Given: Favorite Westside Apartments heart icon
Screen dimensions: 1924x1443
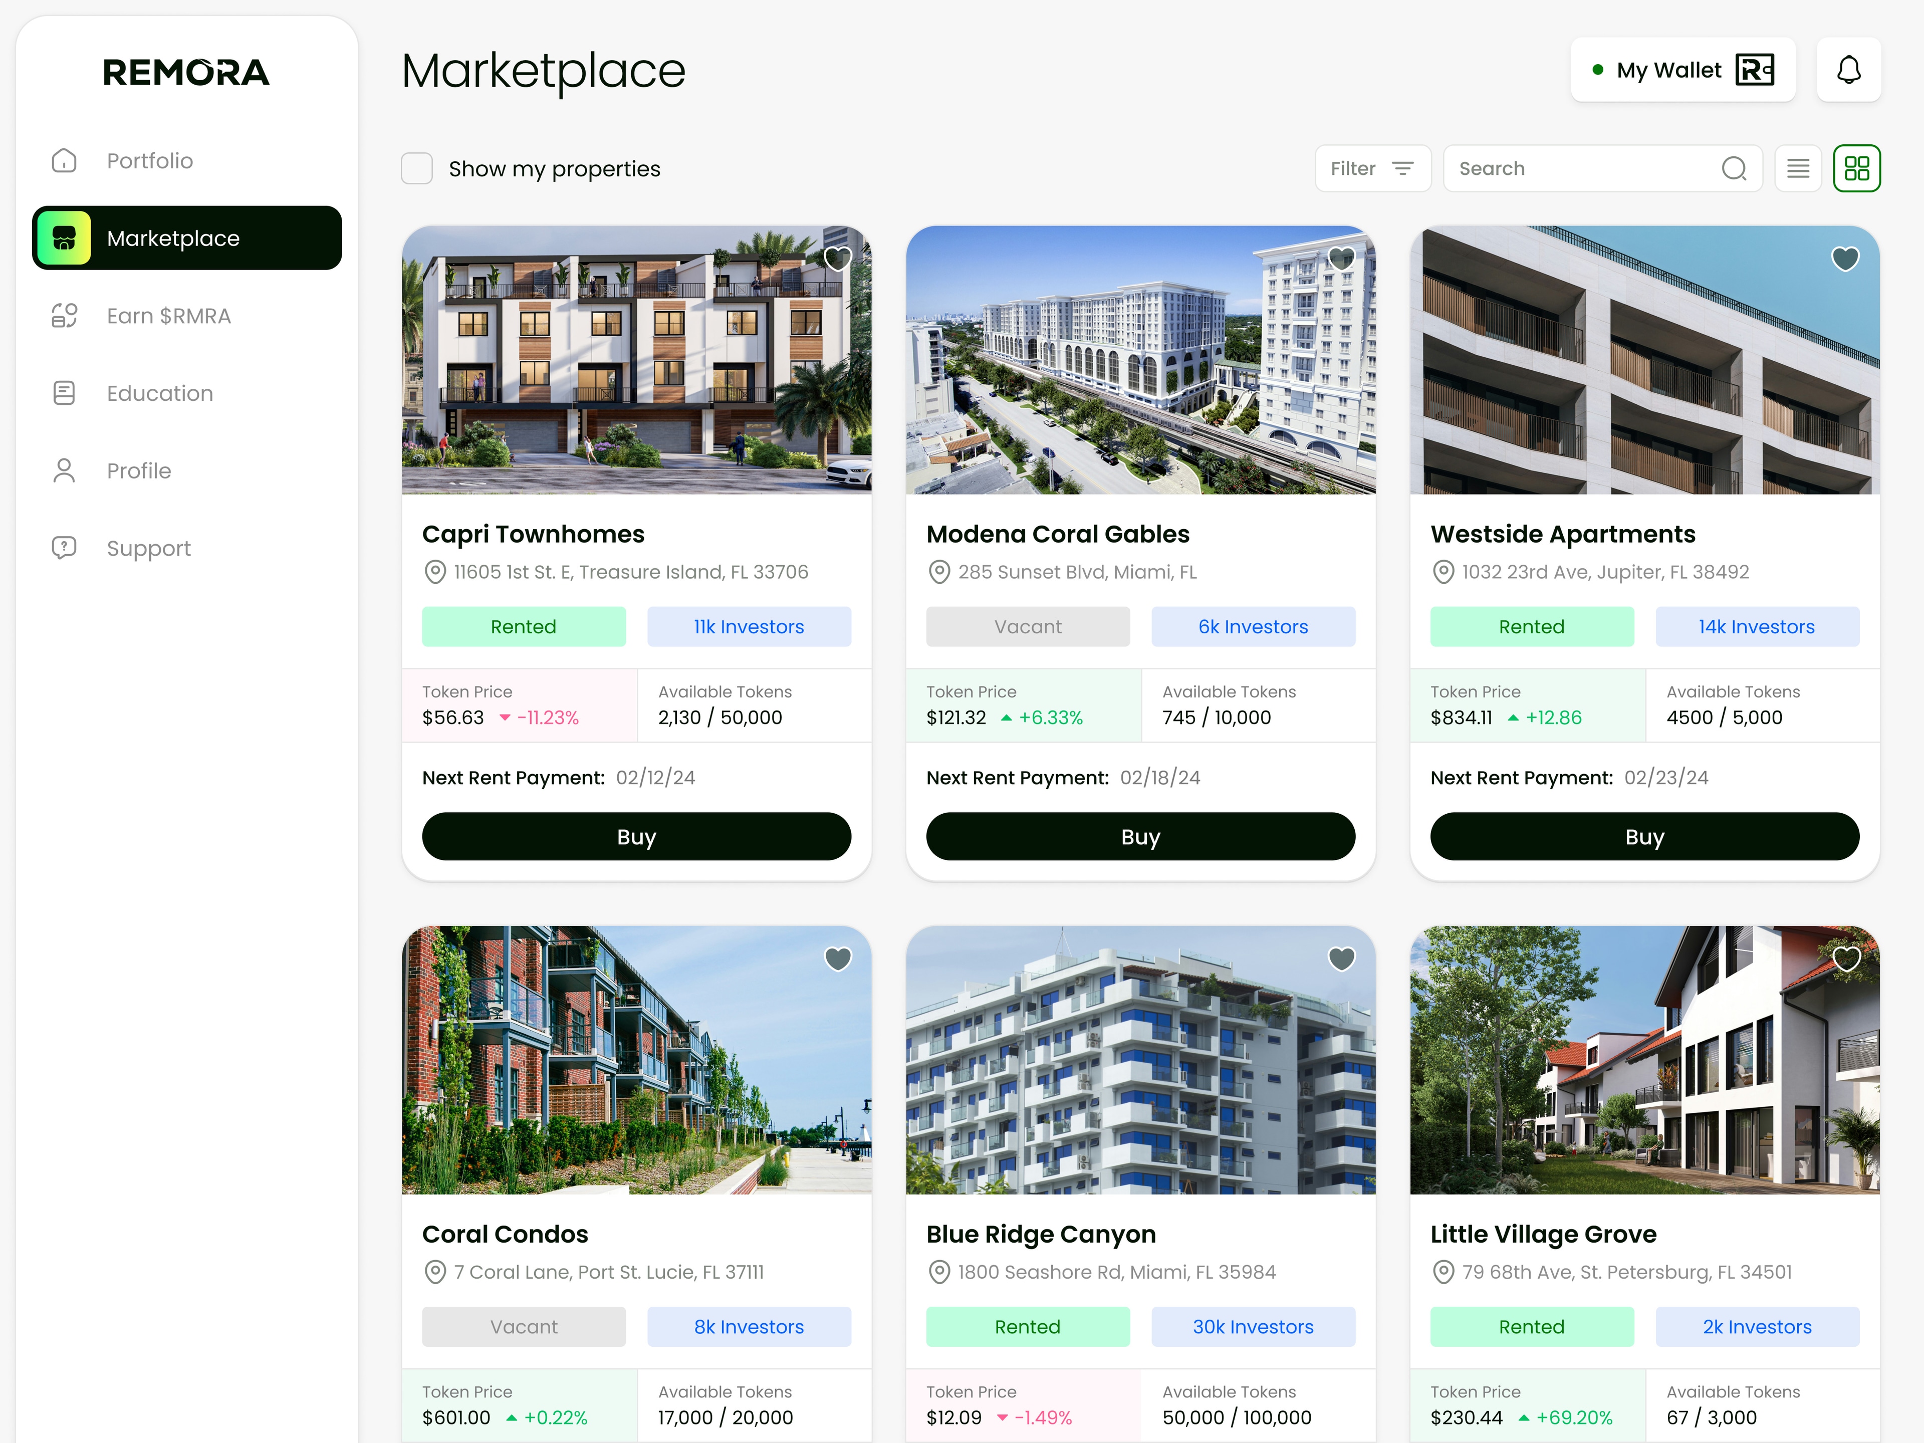Looking at the screenshot, I should click(1845, 259).
